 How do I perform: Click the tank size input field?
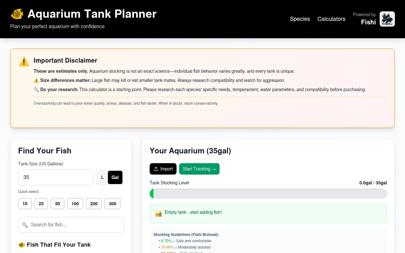(x=56, y=177)
